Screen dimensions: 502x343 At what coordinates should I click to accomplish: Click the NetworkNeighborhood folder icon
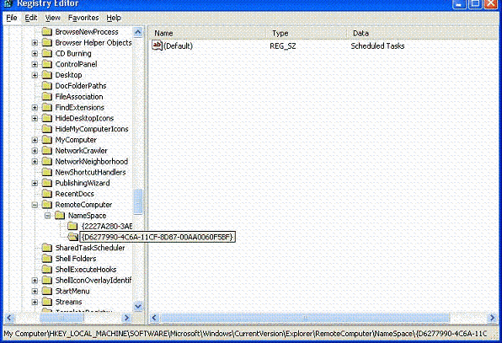point(47,162)
